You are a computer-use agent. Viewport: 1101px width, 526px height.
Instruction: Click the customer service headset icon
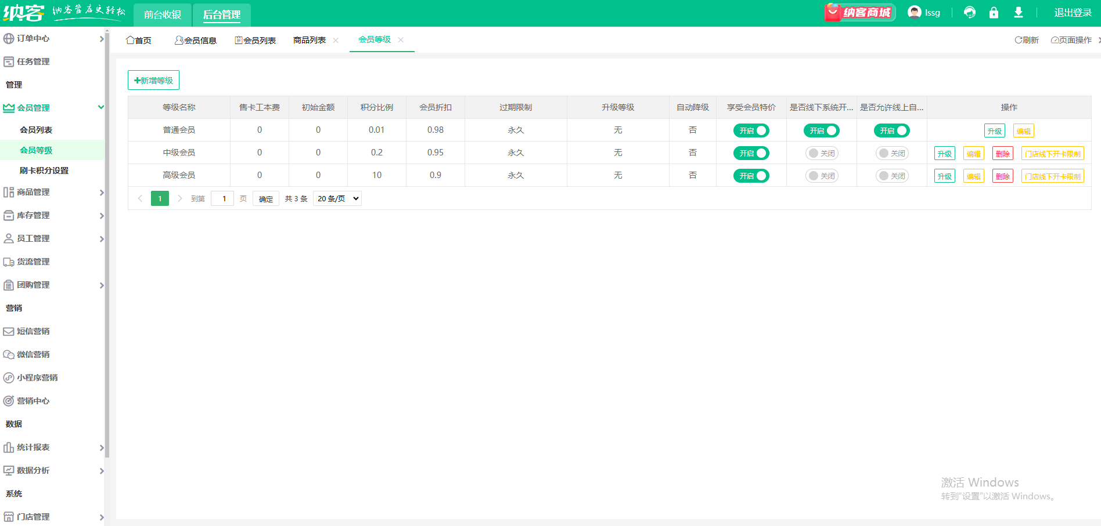coord(969,13)
